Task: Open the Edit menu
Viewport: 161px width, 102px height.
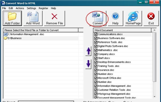Action: (x=11, y=8)
